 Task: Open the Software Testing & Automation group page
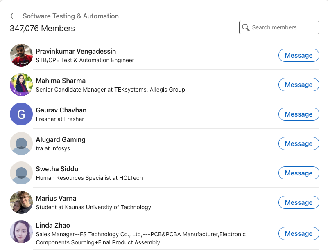(x=71, y=16)
